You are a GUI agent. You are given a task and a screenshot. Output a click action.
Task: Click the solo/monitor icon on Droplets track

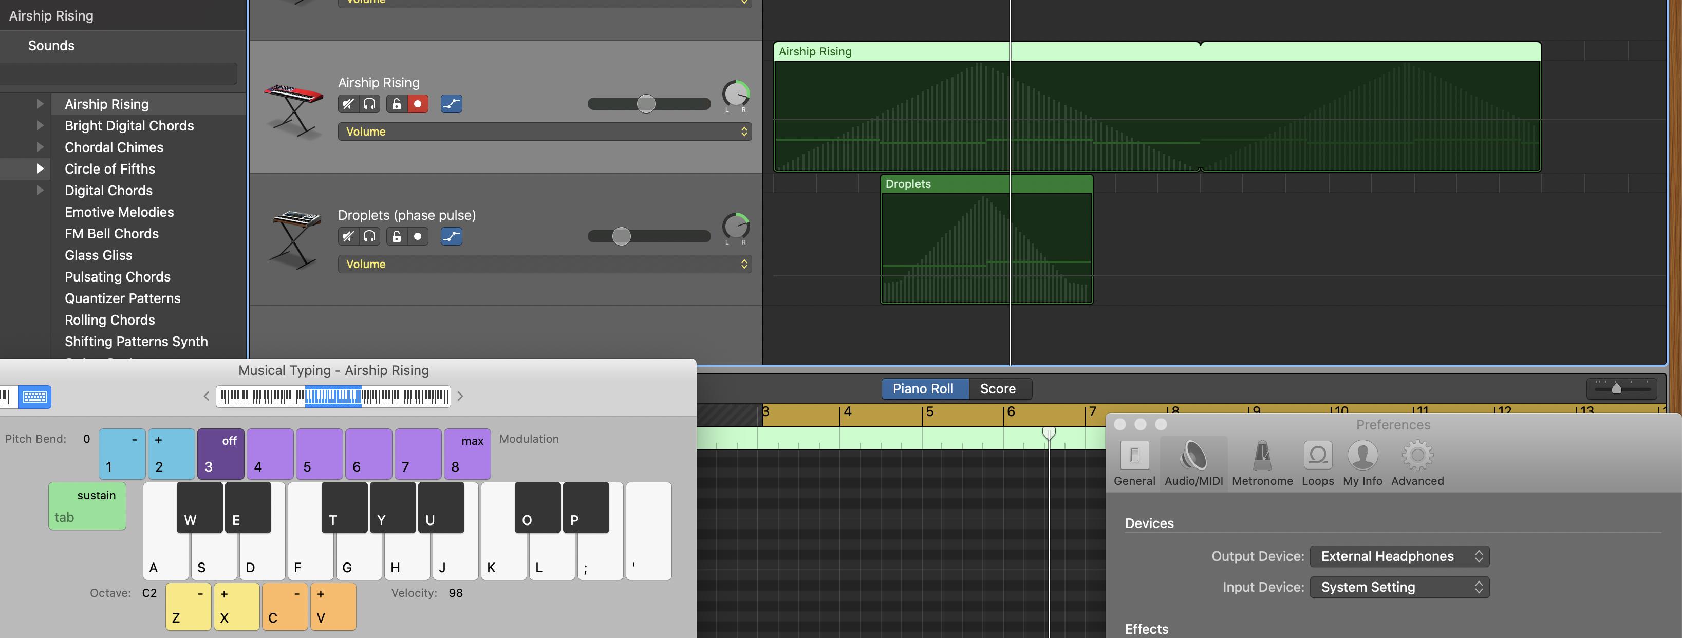[x=369, y=236]
